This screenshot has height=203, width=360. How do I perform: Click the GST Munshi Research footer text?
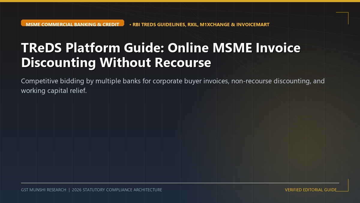coord(91,190)
